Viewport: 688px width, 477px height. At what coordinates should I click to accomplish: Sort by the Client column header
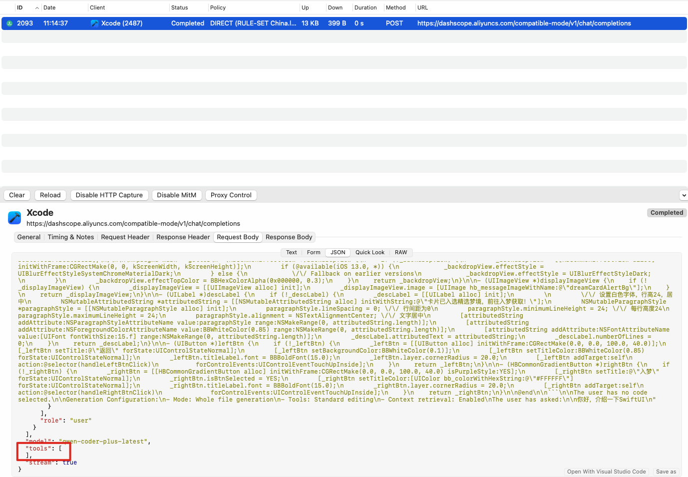[x=97, y=7]
